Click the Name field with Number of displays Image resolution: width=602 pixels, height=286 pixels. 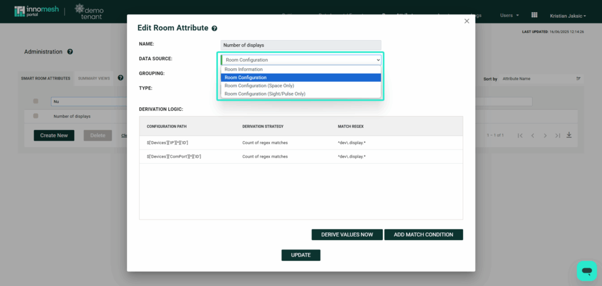[x=301, y=45]
